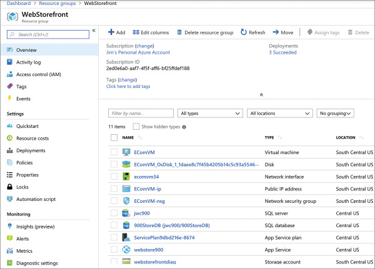Viewport: 375px width, 269px height.
Task: Click the Assign tags icon
Action: (310, 32)
